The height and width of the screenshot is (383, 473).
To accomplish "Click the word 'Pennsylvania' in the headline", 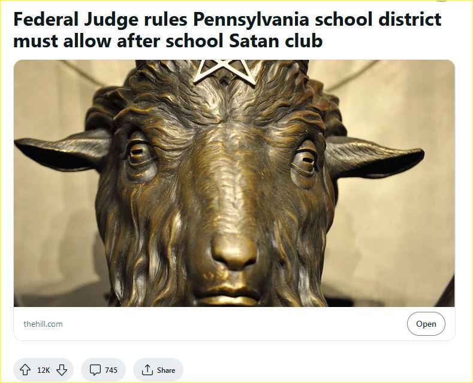I will pos(251,20).
